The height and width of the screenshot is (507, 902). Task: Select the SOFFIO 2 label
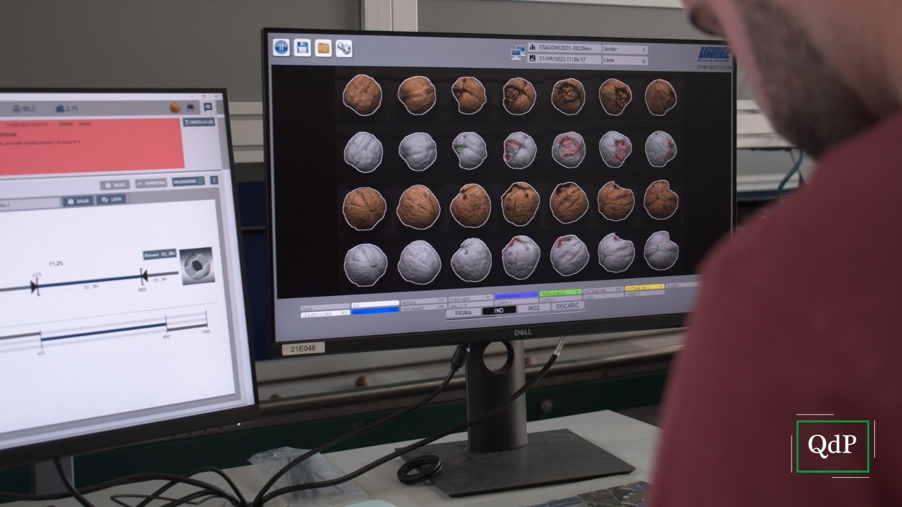(x=560, y=299)
